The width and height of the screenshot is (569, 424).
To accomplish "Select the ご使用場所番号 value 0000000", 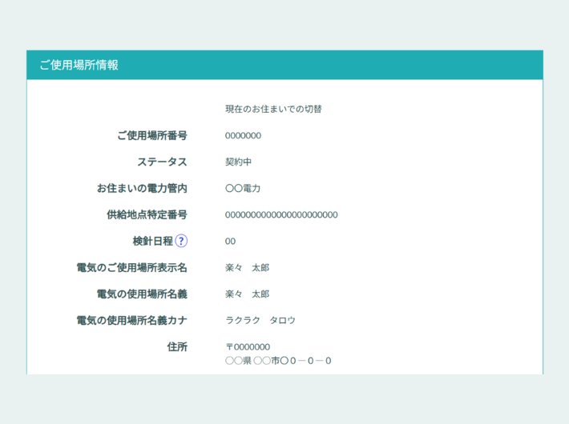I will coord(243,136).
